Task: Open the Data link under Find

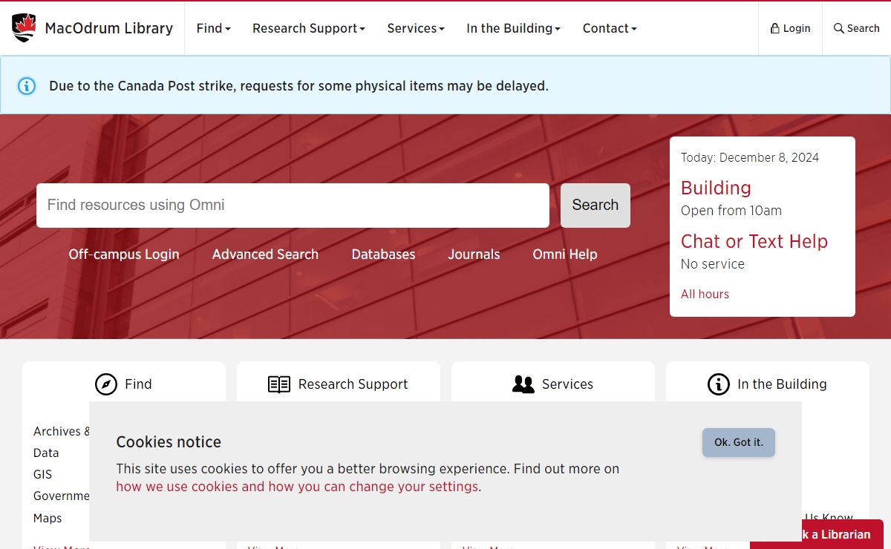Action: tap(46, 453)
